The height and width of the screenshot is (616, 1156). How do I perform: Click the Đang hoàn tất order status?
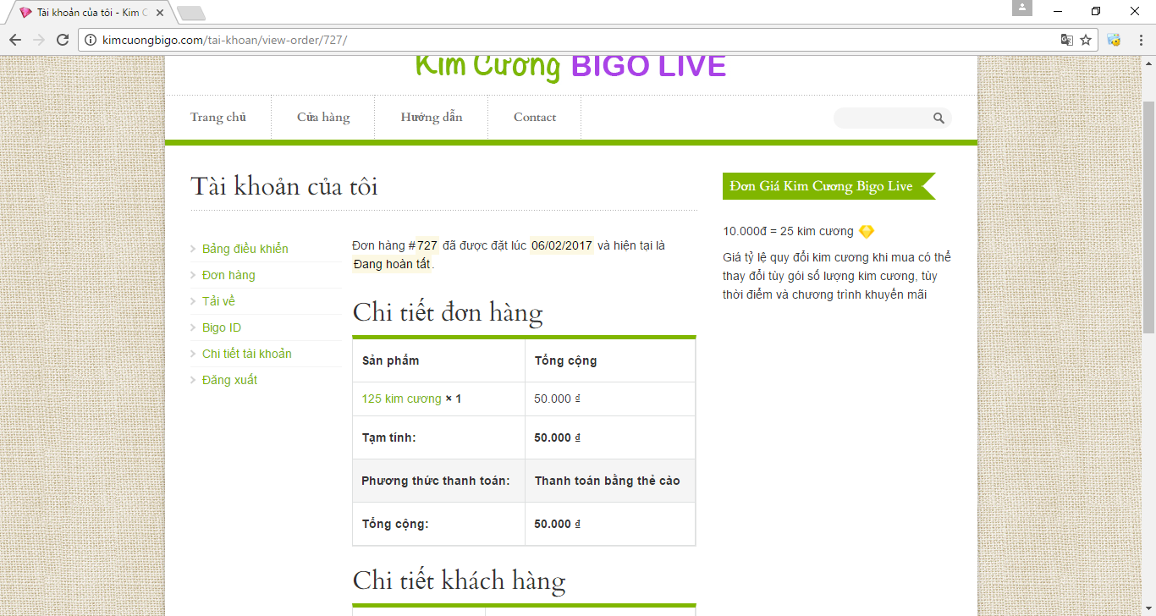(x=392, y=264)
